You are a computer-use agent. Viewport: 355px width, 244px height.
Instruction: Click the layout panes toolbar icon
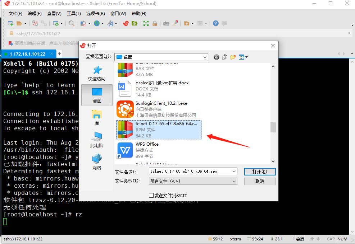coord(200,23)
